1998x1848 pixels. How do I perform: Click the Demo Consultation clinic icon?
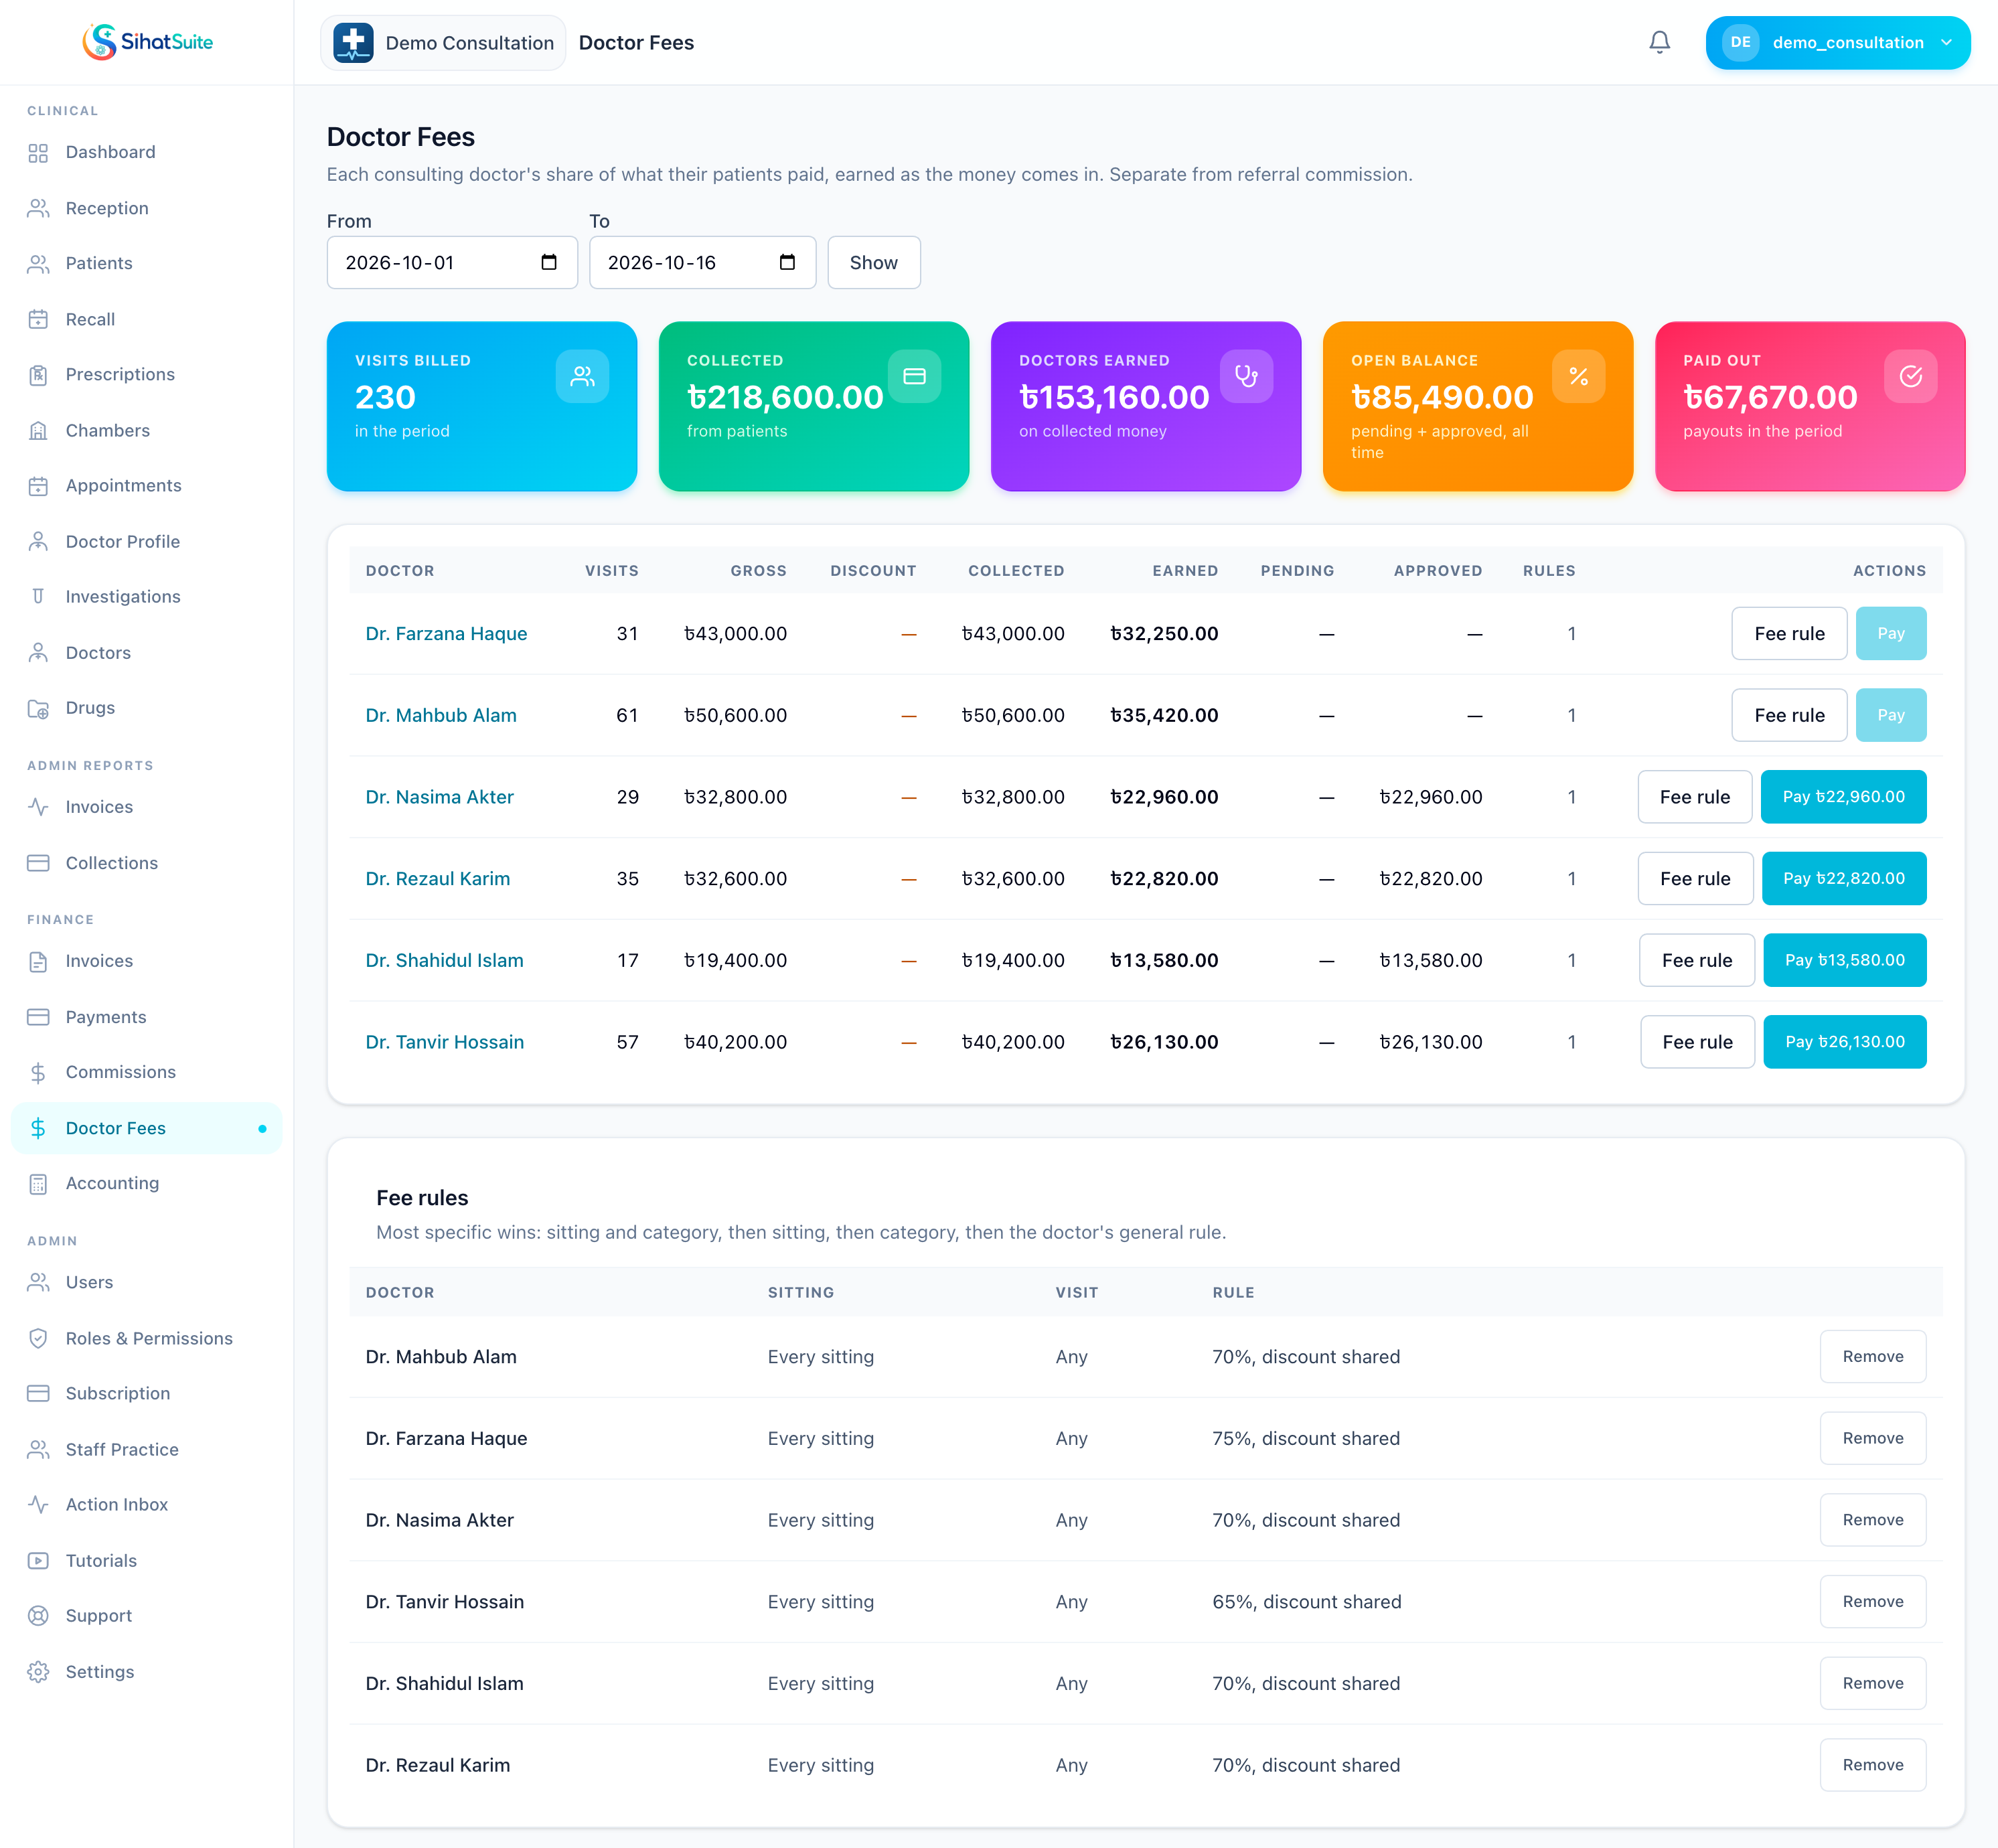(x=353, y=42)
